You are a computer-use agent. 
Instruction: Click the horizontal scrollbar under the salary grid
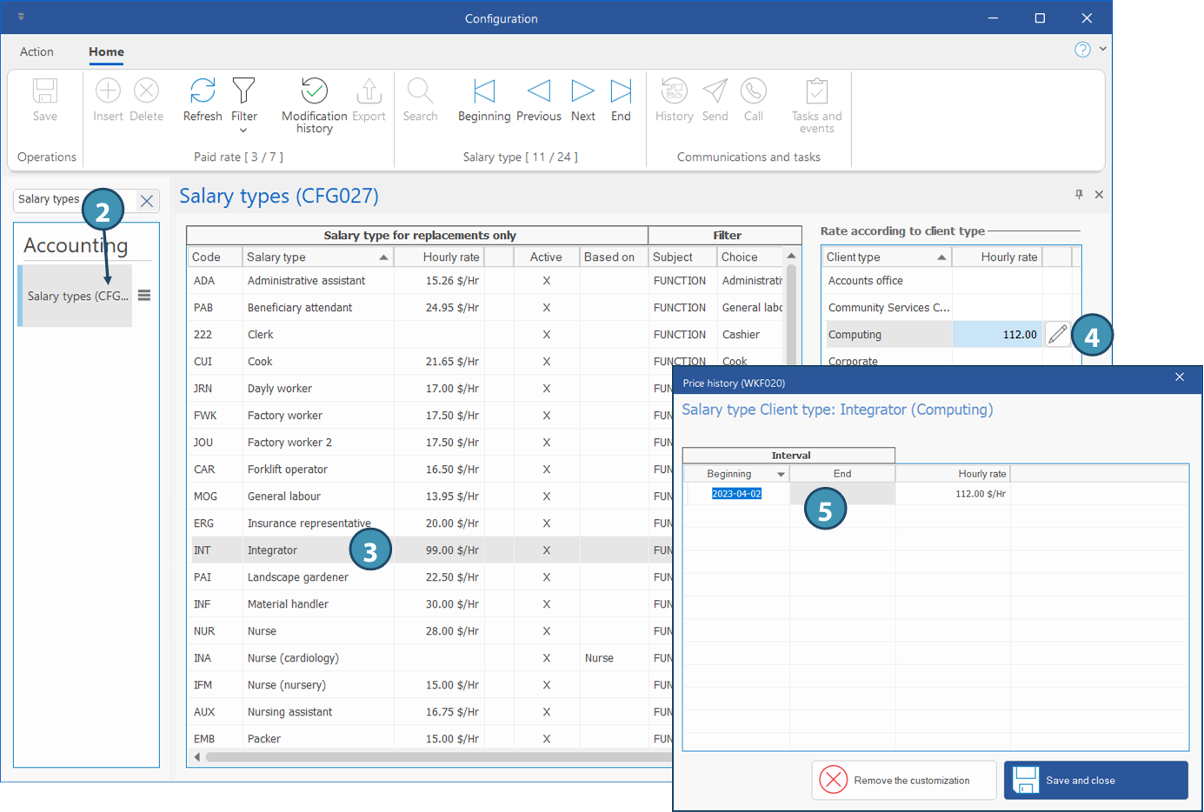pyautogui.click(x=435, y=757)
